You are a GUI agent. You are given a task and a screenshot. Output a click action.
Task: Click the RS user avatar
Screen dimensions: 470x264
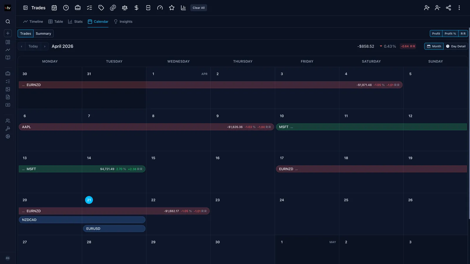(8, 258)
